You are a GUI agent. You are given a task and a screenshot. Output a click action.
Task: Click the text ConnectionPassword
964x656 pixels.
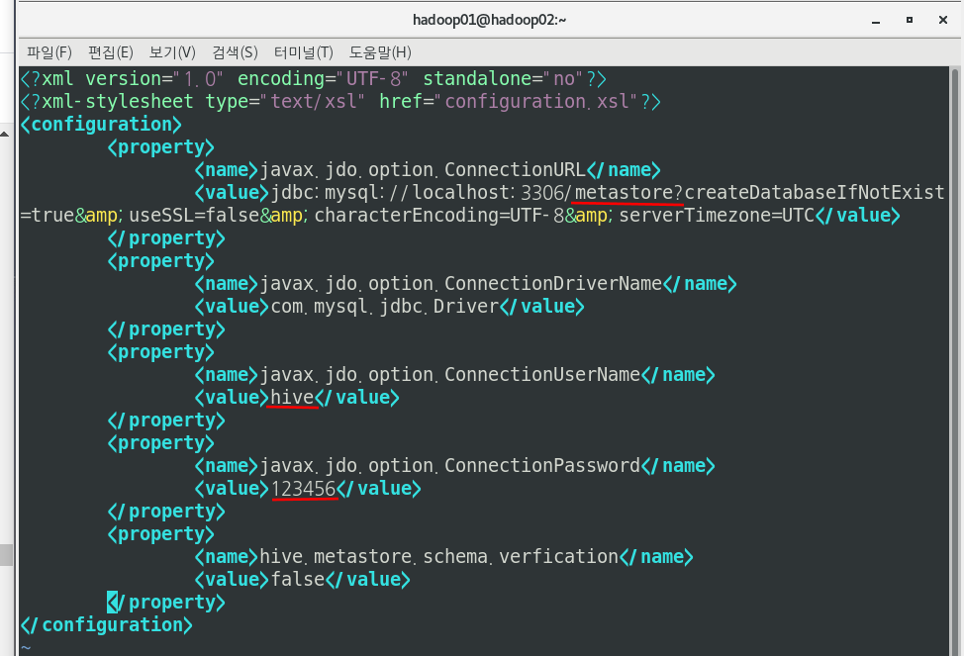(542, 465)
